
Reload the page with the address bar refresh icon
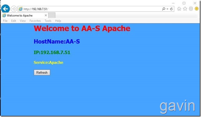tap(171, 9)
